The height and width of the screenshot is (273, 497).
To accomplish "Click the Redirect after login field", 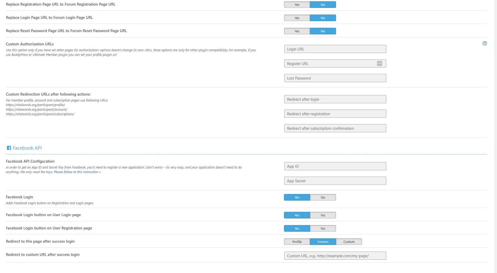I will (335, 99).
